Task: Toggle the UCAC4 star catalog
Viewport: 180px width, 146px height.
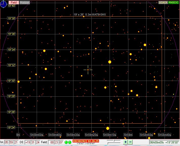Action: tap(163, 3)
